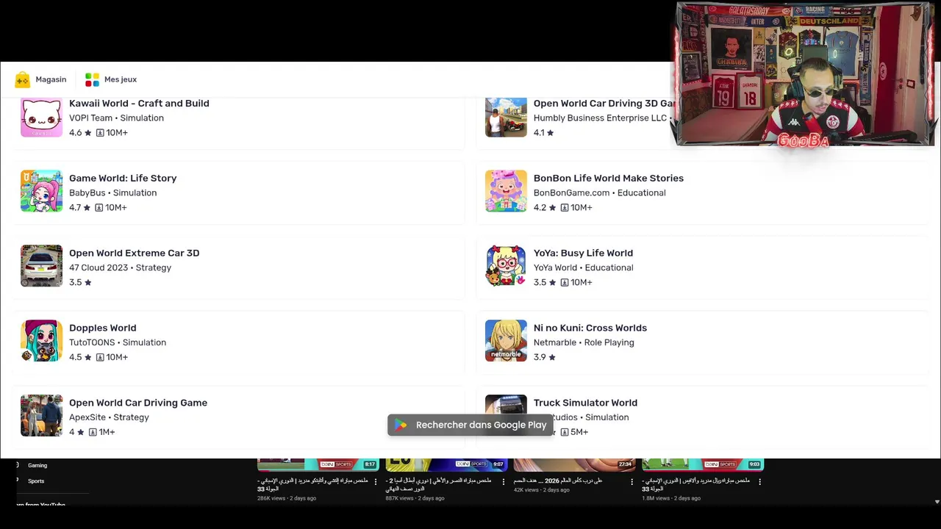Click VOPI Team • Simulation text
941x529 pixels.
coord(116,118)
